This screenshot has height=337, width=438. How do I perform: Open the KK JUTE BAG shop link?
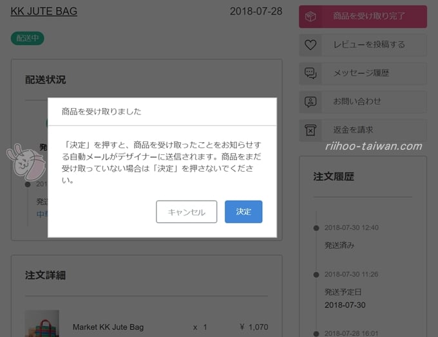pyautogui.click(x=44, y=12)
